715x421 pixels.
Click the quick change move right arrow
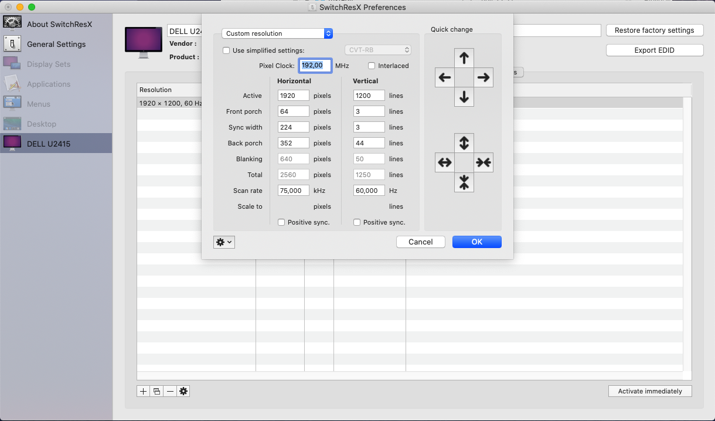point(484,77)
